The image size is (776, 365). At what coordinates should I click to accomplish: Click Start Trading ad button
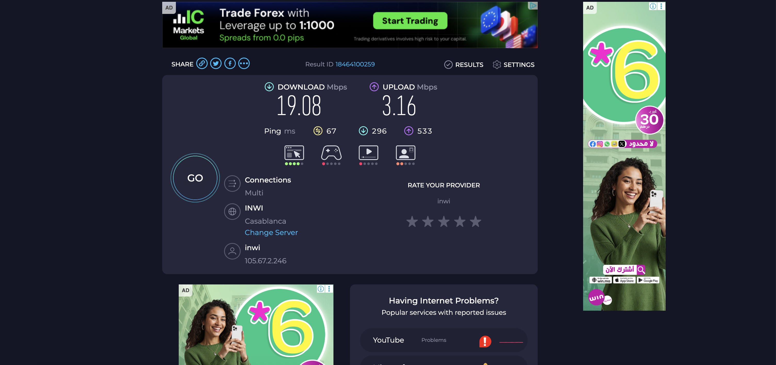coord(410,21)
